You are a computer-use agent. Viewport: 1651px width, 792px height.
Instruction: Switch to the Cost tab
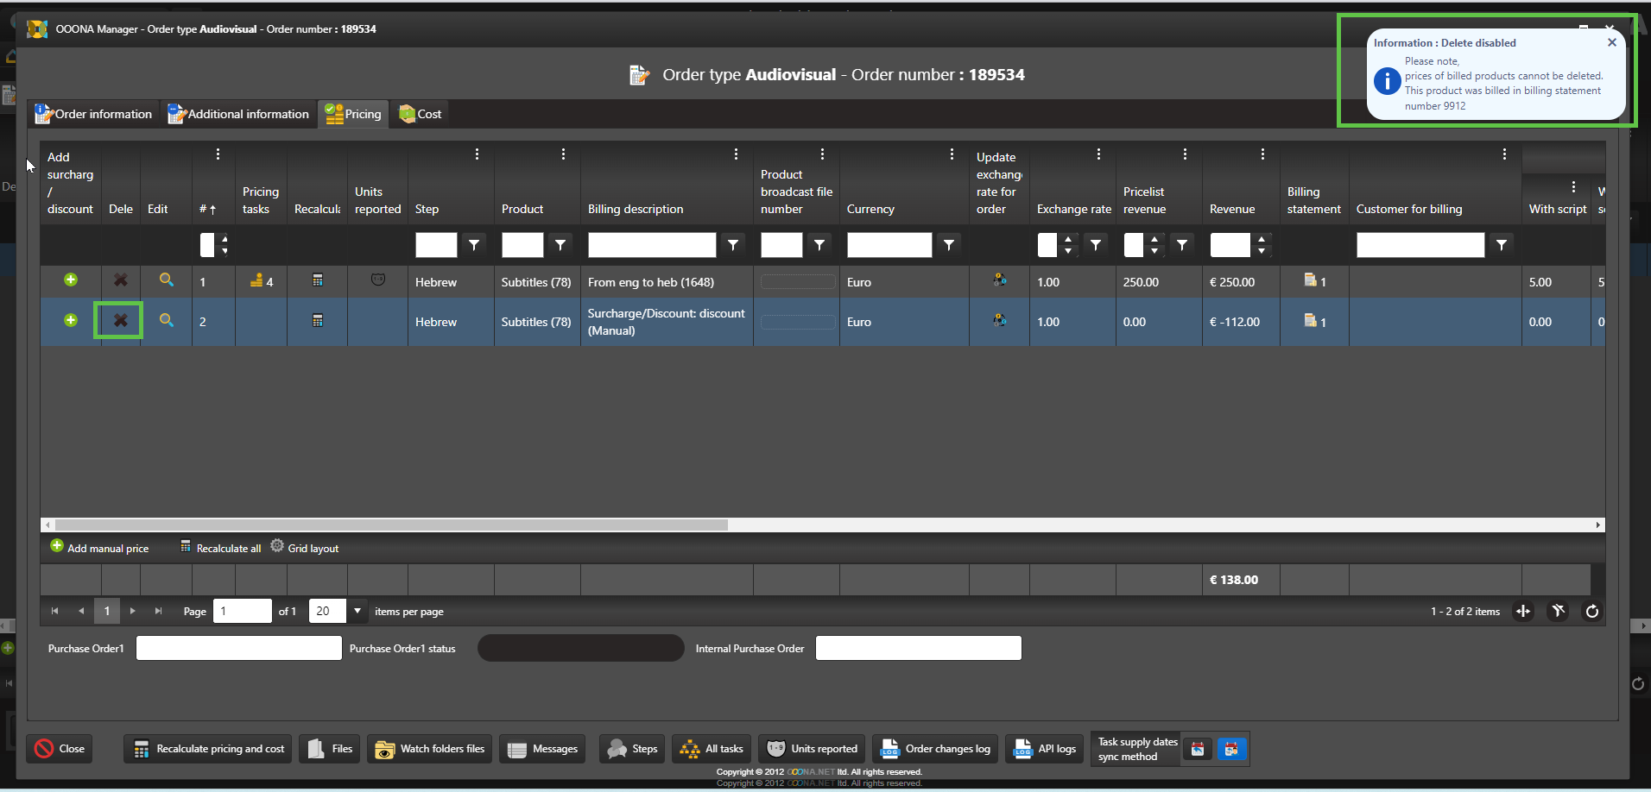[421, 114]
